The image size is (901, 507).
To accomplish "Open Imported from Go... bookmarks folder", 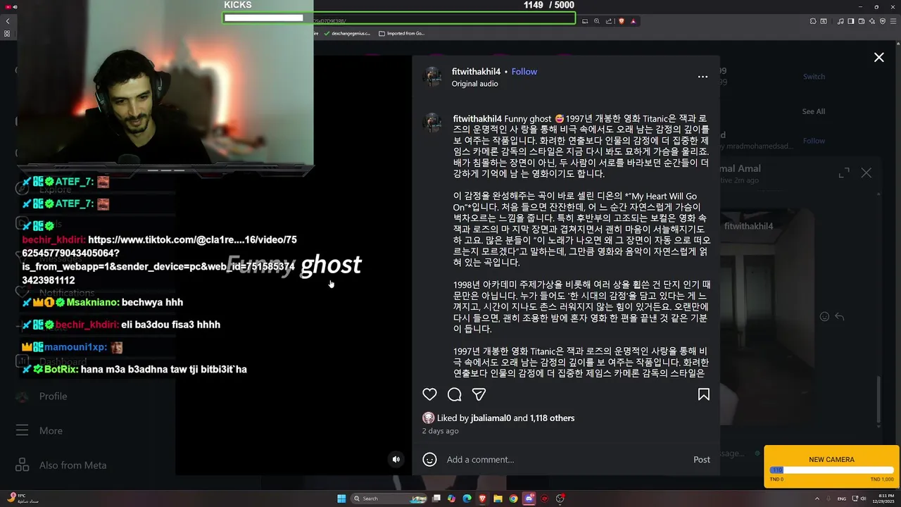I will click(x=401, y=33).
